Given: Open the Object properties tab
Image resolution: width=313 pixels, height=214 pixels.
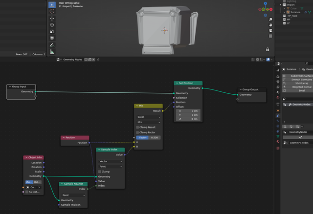Looking at the screenshot, I should pos(278,110).
